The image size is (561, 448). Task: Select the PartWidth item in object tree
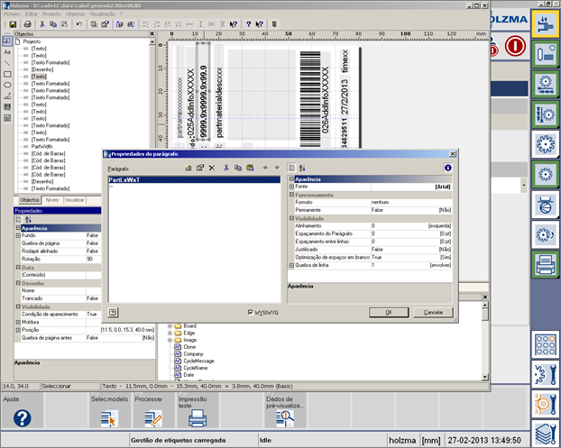(x=41, y=147)
